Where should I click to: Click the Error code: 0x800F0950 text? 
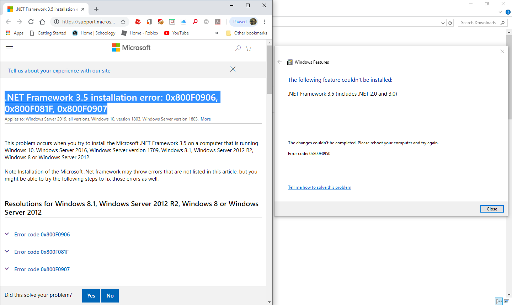[x=309, y=154]
